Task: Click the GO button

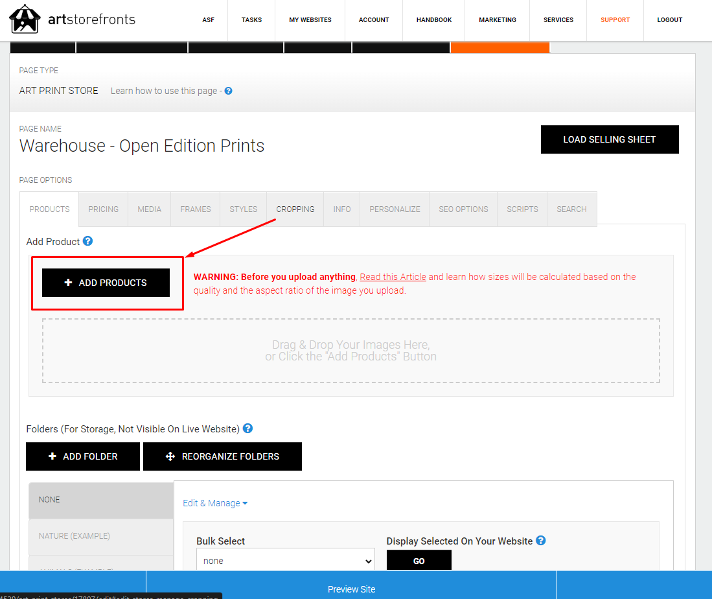Action: [419, 560]
